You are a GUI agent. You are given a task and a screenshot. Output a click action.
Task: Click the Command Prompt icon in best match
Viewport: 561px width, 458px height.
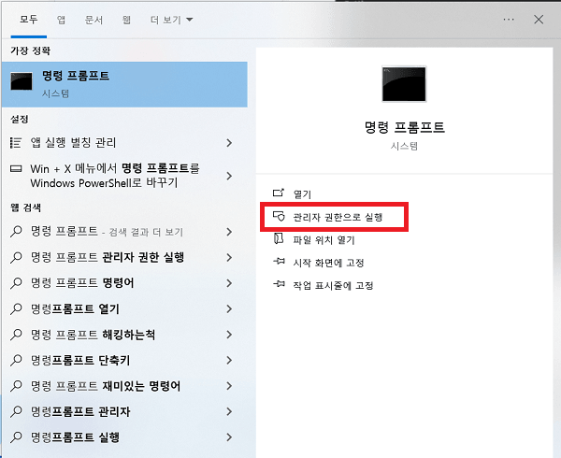[22, 81]
